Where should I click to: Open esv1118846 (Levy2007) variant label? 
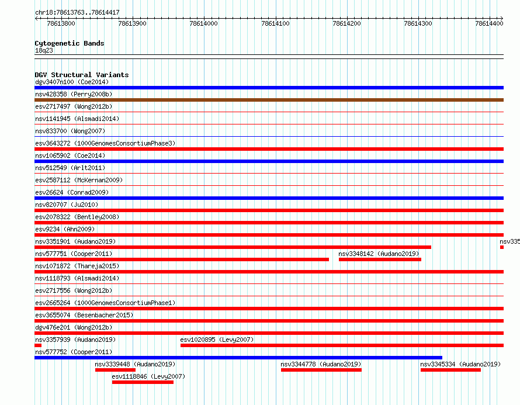pyautogui.click(x=148, y=376)
